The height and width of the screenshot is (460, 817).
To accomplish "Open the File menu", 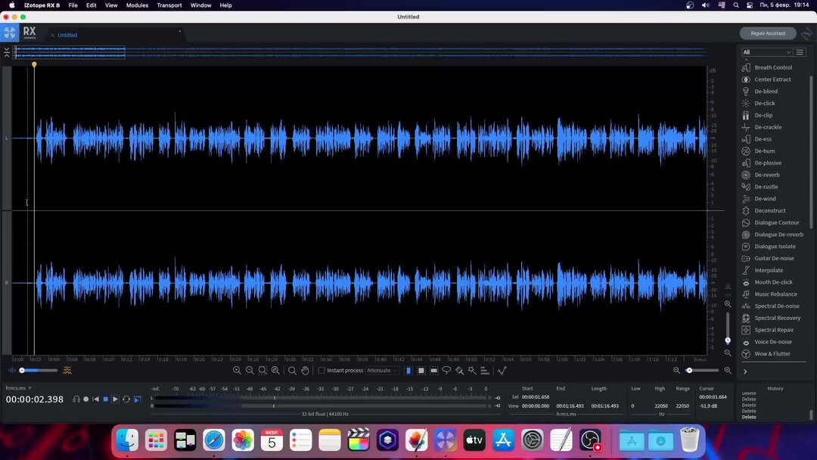I will [73, 5].
